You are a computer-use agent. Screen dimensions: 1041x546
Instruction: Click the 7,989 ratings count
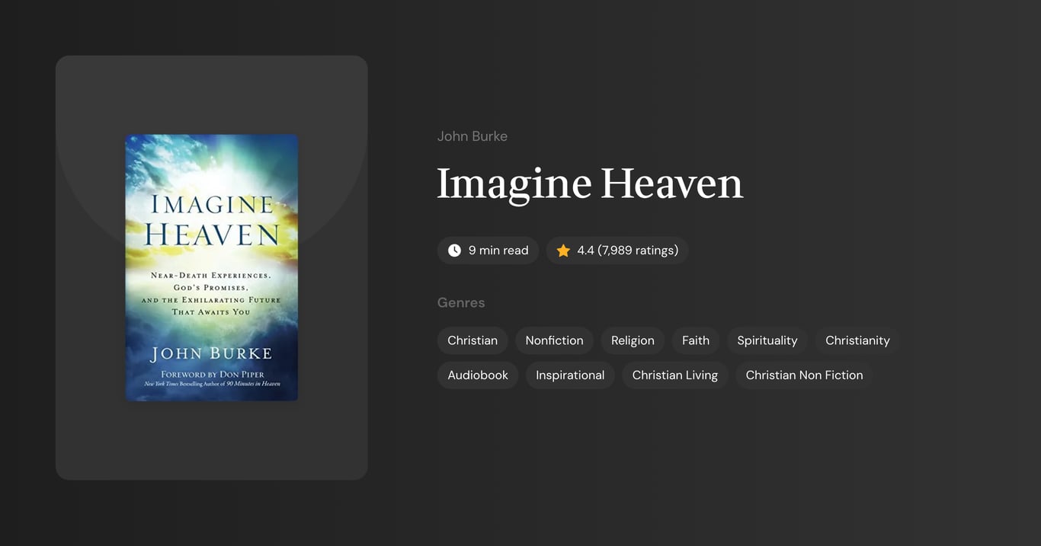(638, 250)
